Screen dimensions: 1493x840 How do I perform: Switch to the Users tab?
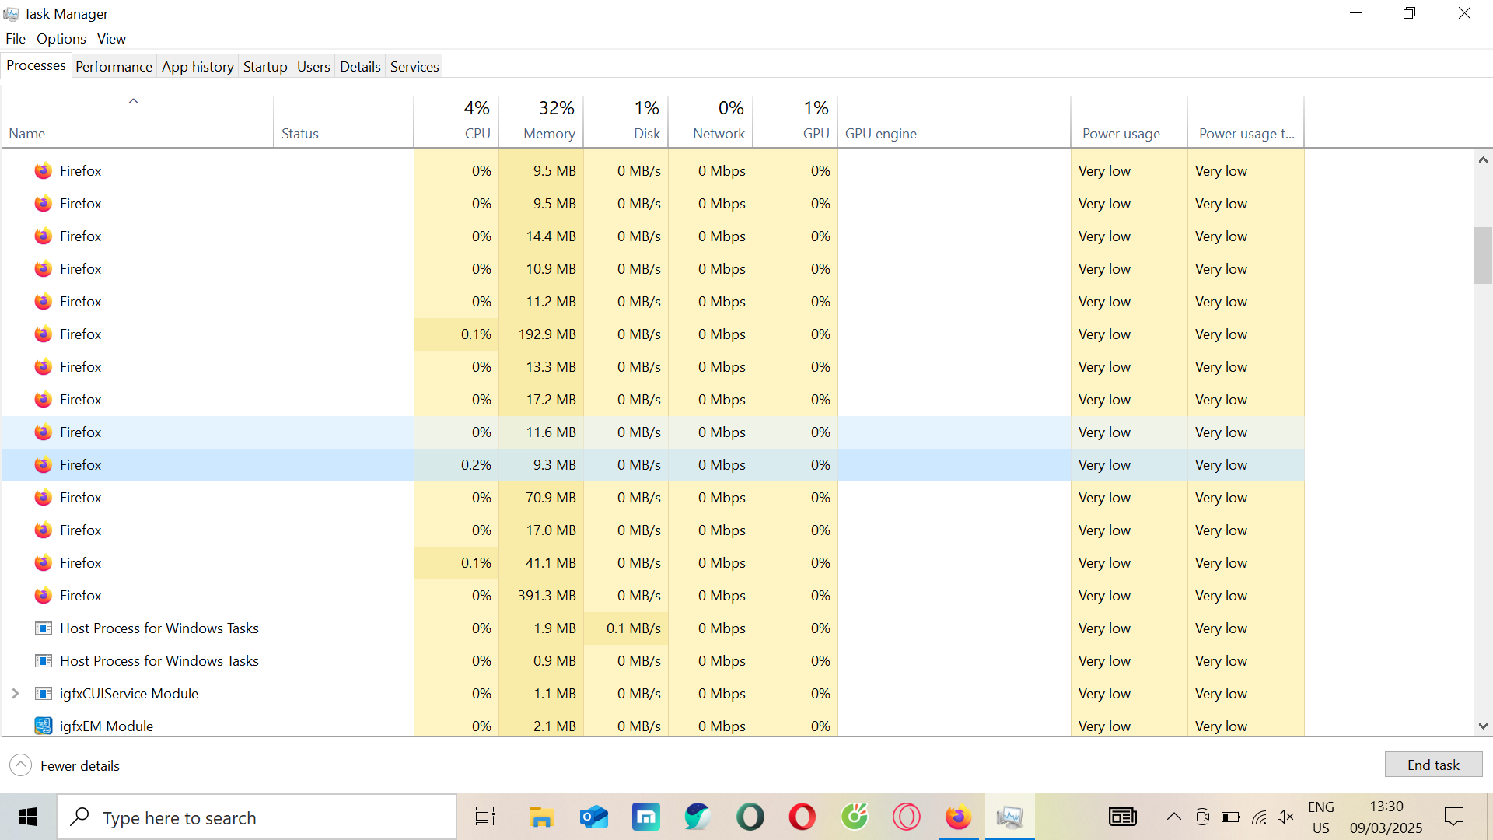coord(313,67)
